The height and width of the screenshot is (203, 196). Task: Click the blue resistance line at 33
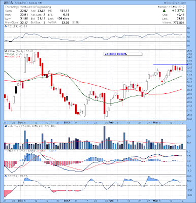[x=170, y=64]
